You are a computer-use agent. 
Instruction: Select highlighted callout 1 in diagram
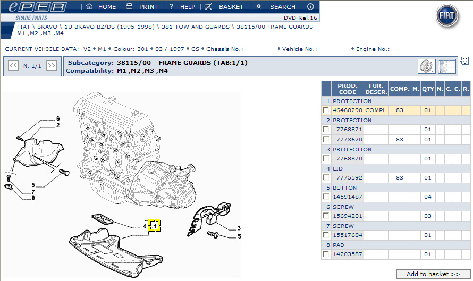coord(155,226)
